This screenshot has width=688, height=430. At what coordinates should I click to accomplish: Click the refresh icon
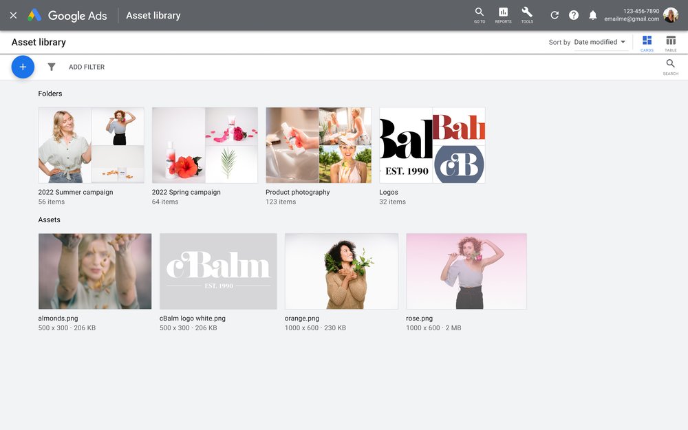(555, 14)
